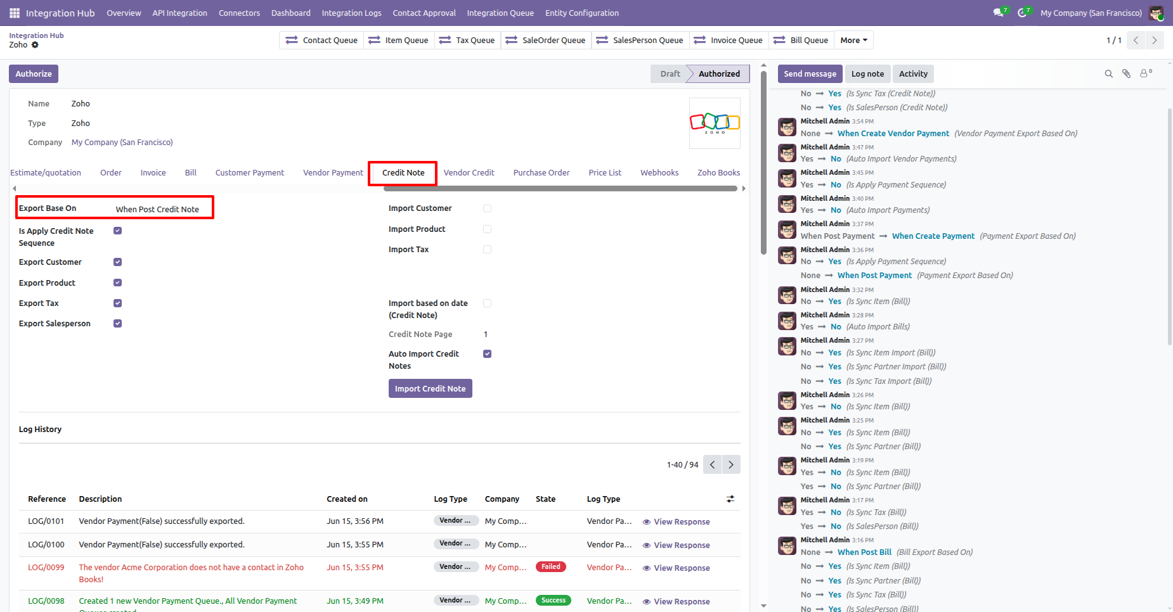Viewport: 1173px width, 612px height.
Task: Switch to the Webhooks tab
Action: coord(659,172)
